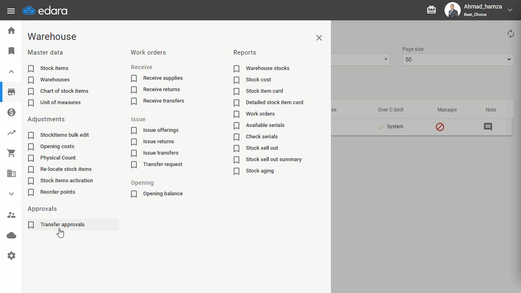521x293 pixels.
Task: Click the Over C.limit column header
Action: [391, 110]
